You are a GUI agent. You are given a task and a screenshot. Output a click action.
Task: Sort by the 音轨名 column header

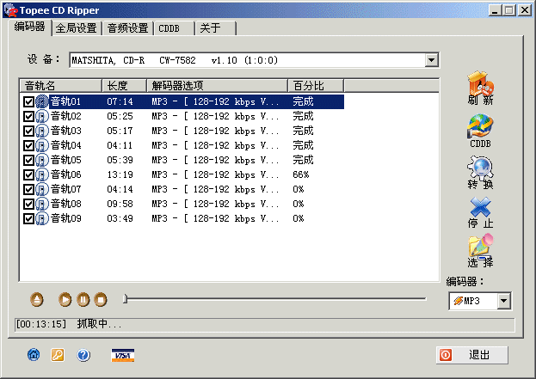61,86
